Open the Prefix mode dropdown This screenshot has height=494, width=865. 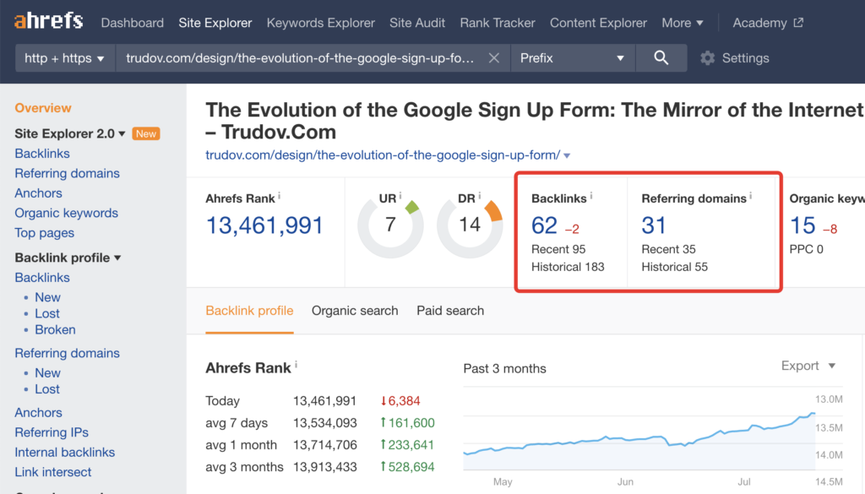[x=571, y=58]
